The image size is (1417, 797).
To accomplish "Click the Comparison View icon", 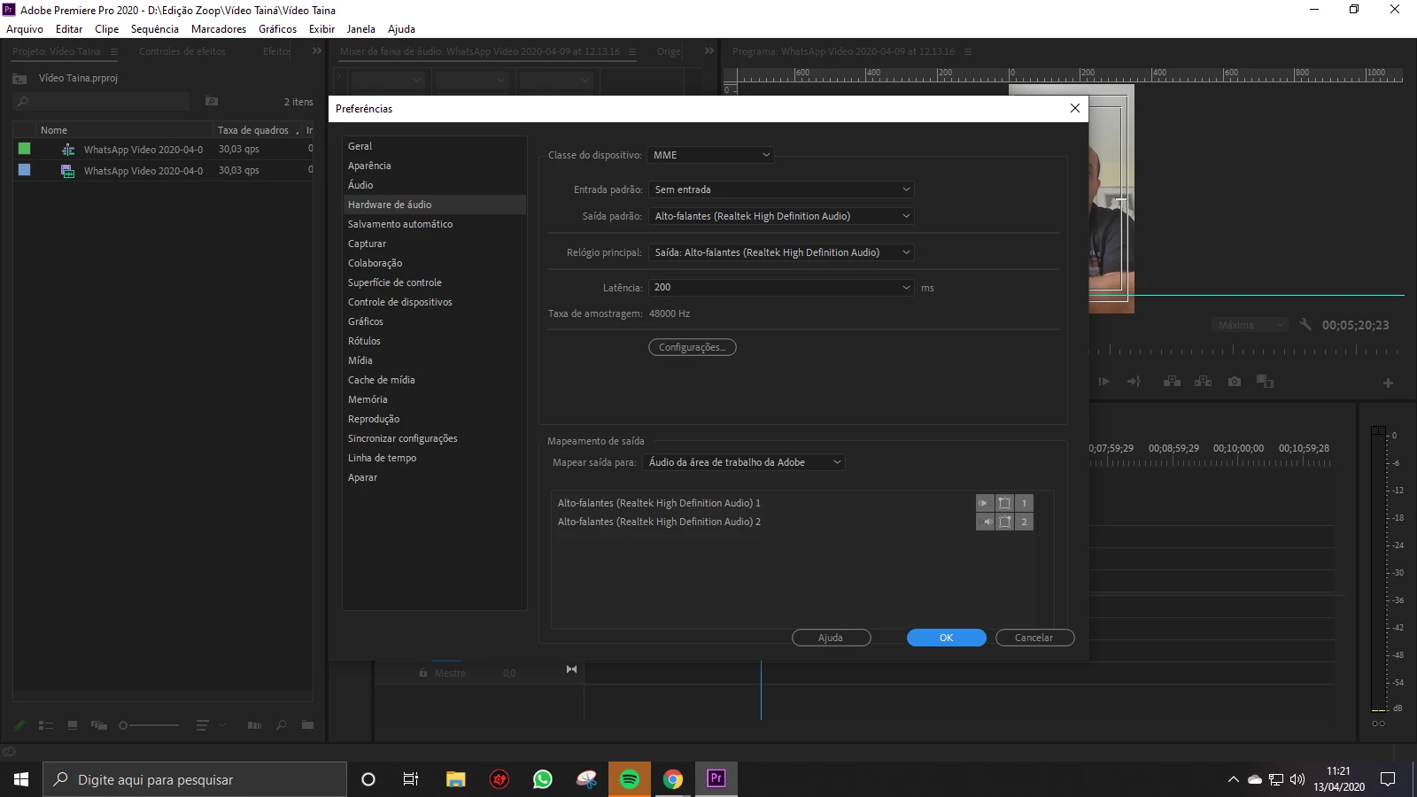I will click(x=1265, y=382).
